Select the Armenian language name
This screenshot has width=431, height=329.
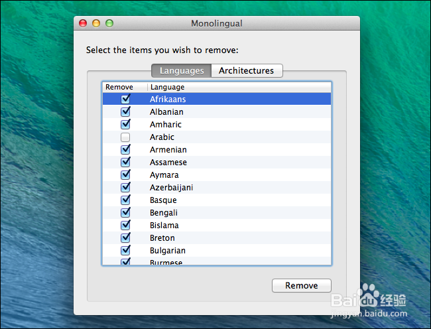(168, 150)
